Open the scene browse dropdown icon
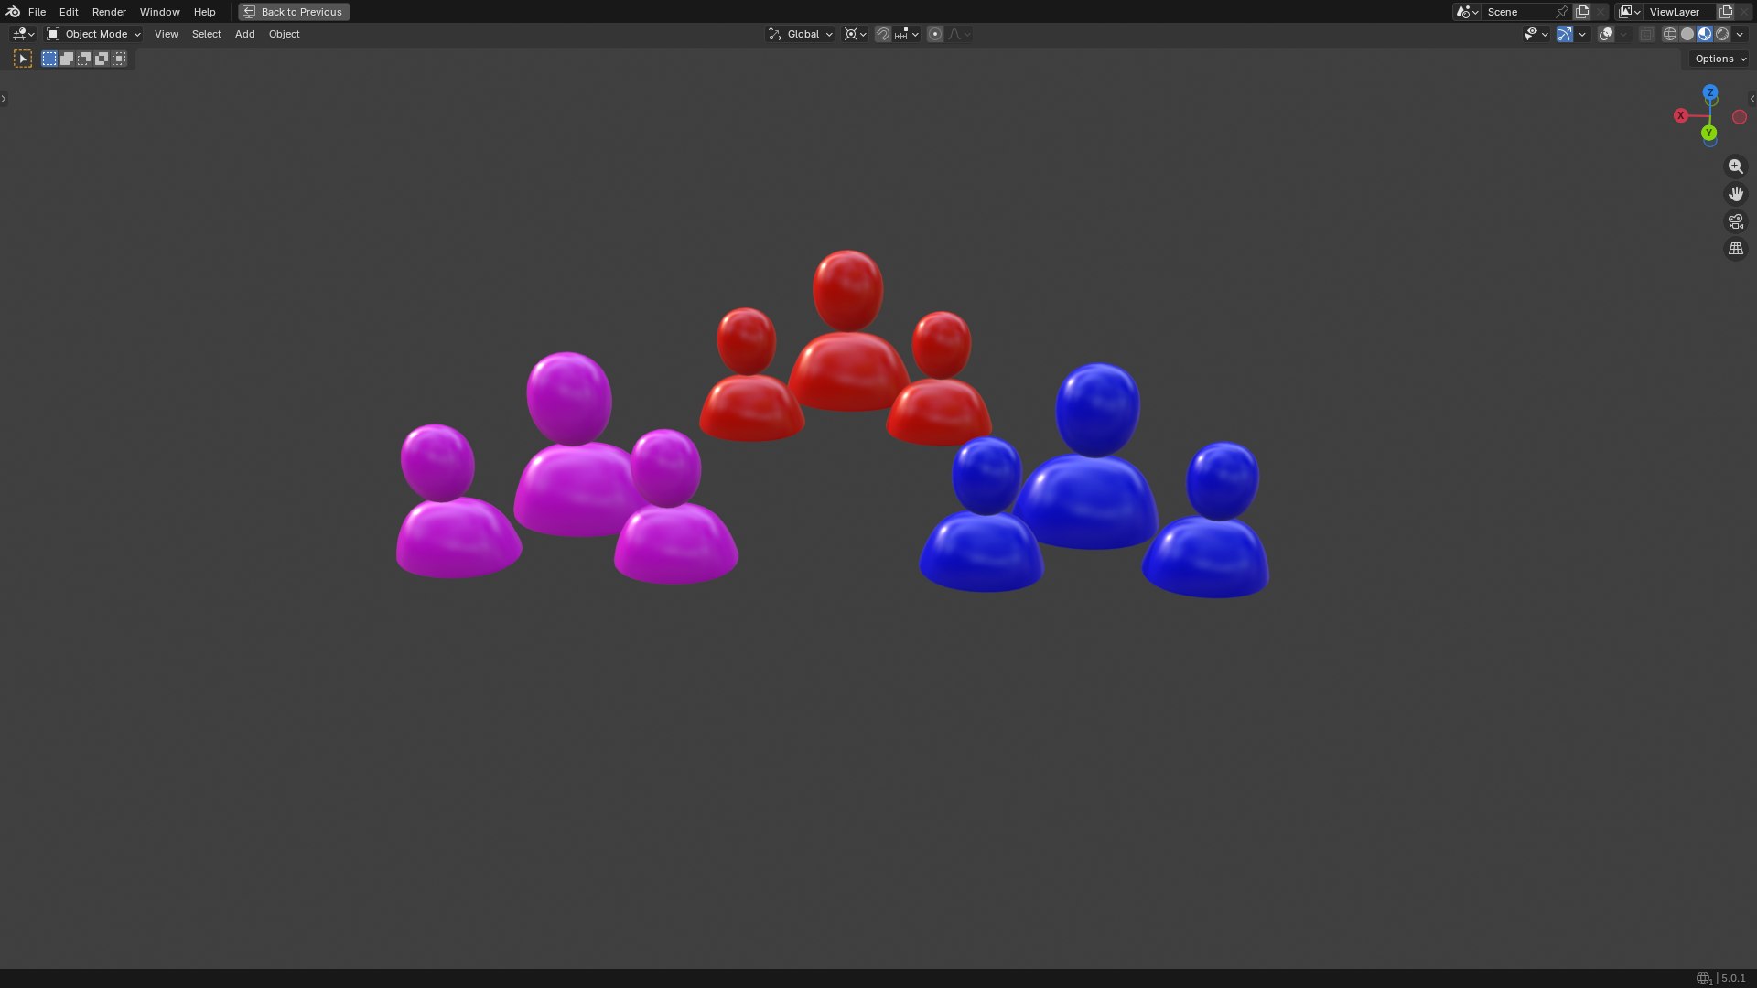The height and width of the screenshot is (988, 1757). tap(1467, 12)
